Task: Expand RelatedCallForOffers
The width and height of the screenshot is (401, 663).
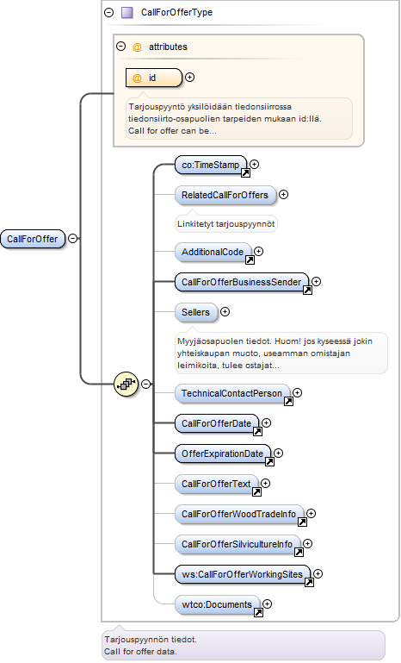Action: point(284,195)
